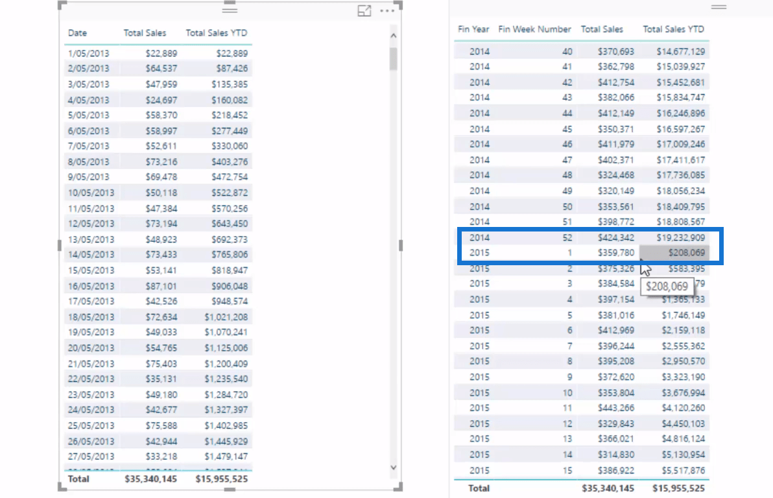Screen dimensions: 773x498
Task: Select the $370,693 week 40 sales cell
Action: 615,51
